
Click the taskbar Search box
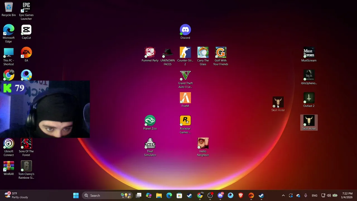(108, 195)
